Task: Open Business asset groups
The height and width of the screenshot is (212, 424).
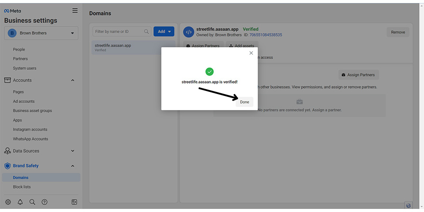Action: click(x=32, y=110)
